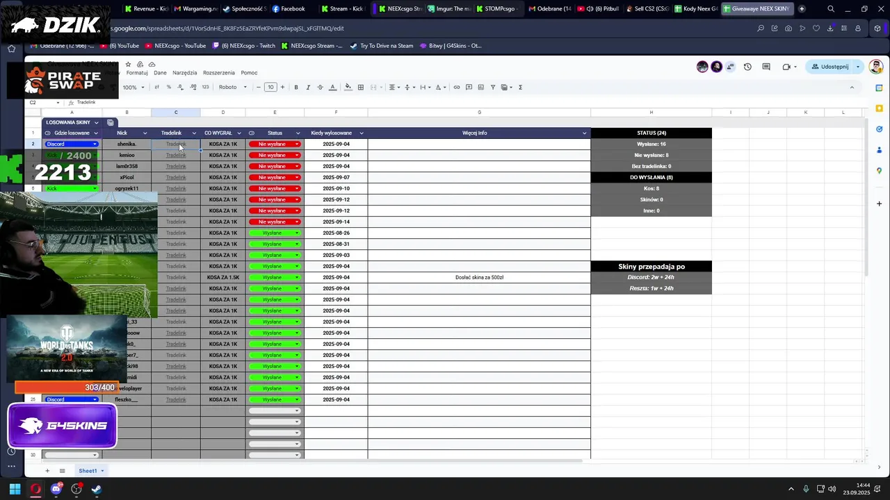Open the CO WYGRAŁ column filter dropdown
This screenshot has height=500, width=890.
(x=239, y=133)
